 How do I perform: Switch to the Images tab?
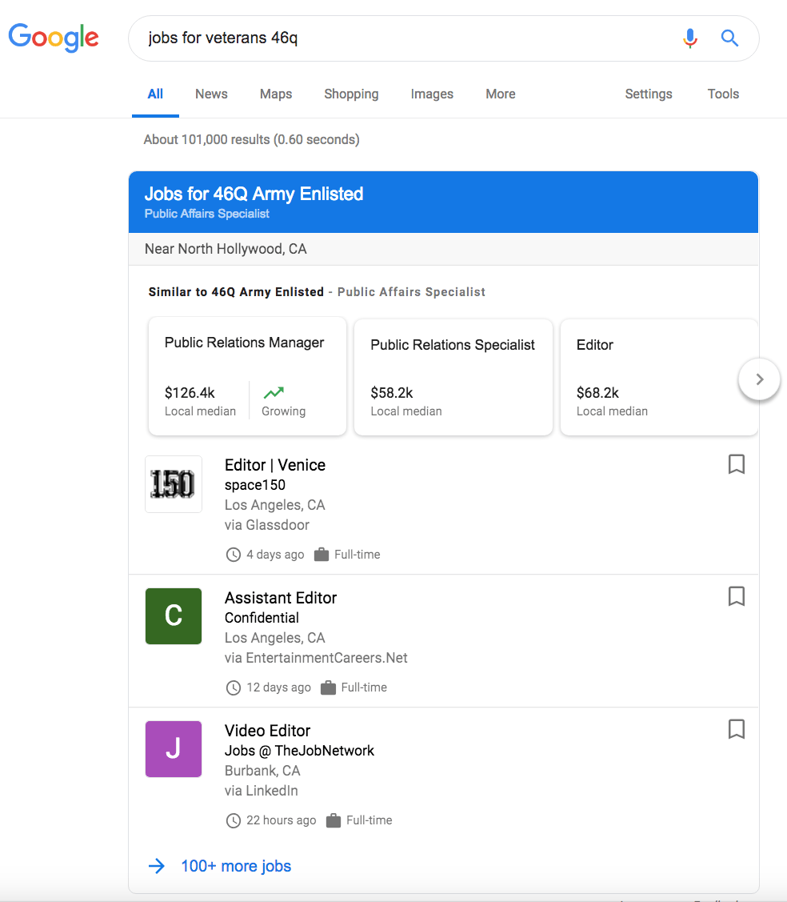pyautogui.click(x=432, y=94)
